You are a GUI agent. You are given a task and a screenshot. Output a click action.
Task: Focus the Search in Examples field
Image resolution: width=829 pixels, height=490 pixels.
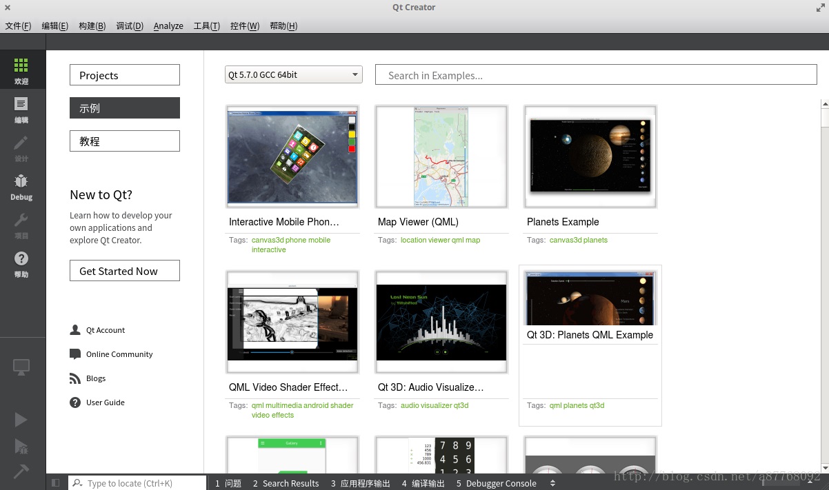tap(596, 75)
